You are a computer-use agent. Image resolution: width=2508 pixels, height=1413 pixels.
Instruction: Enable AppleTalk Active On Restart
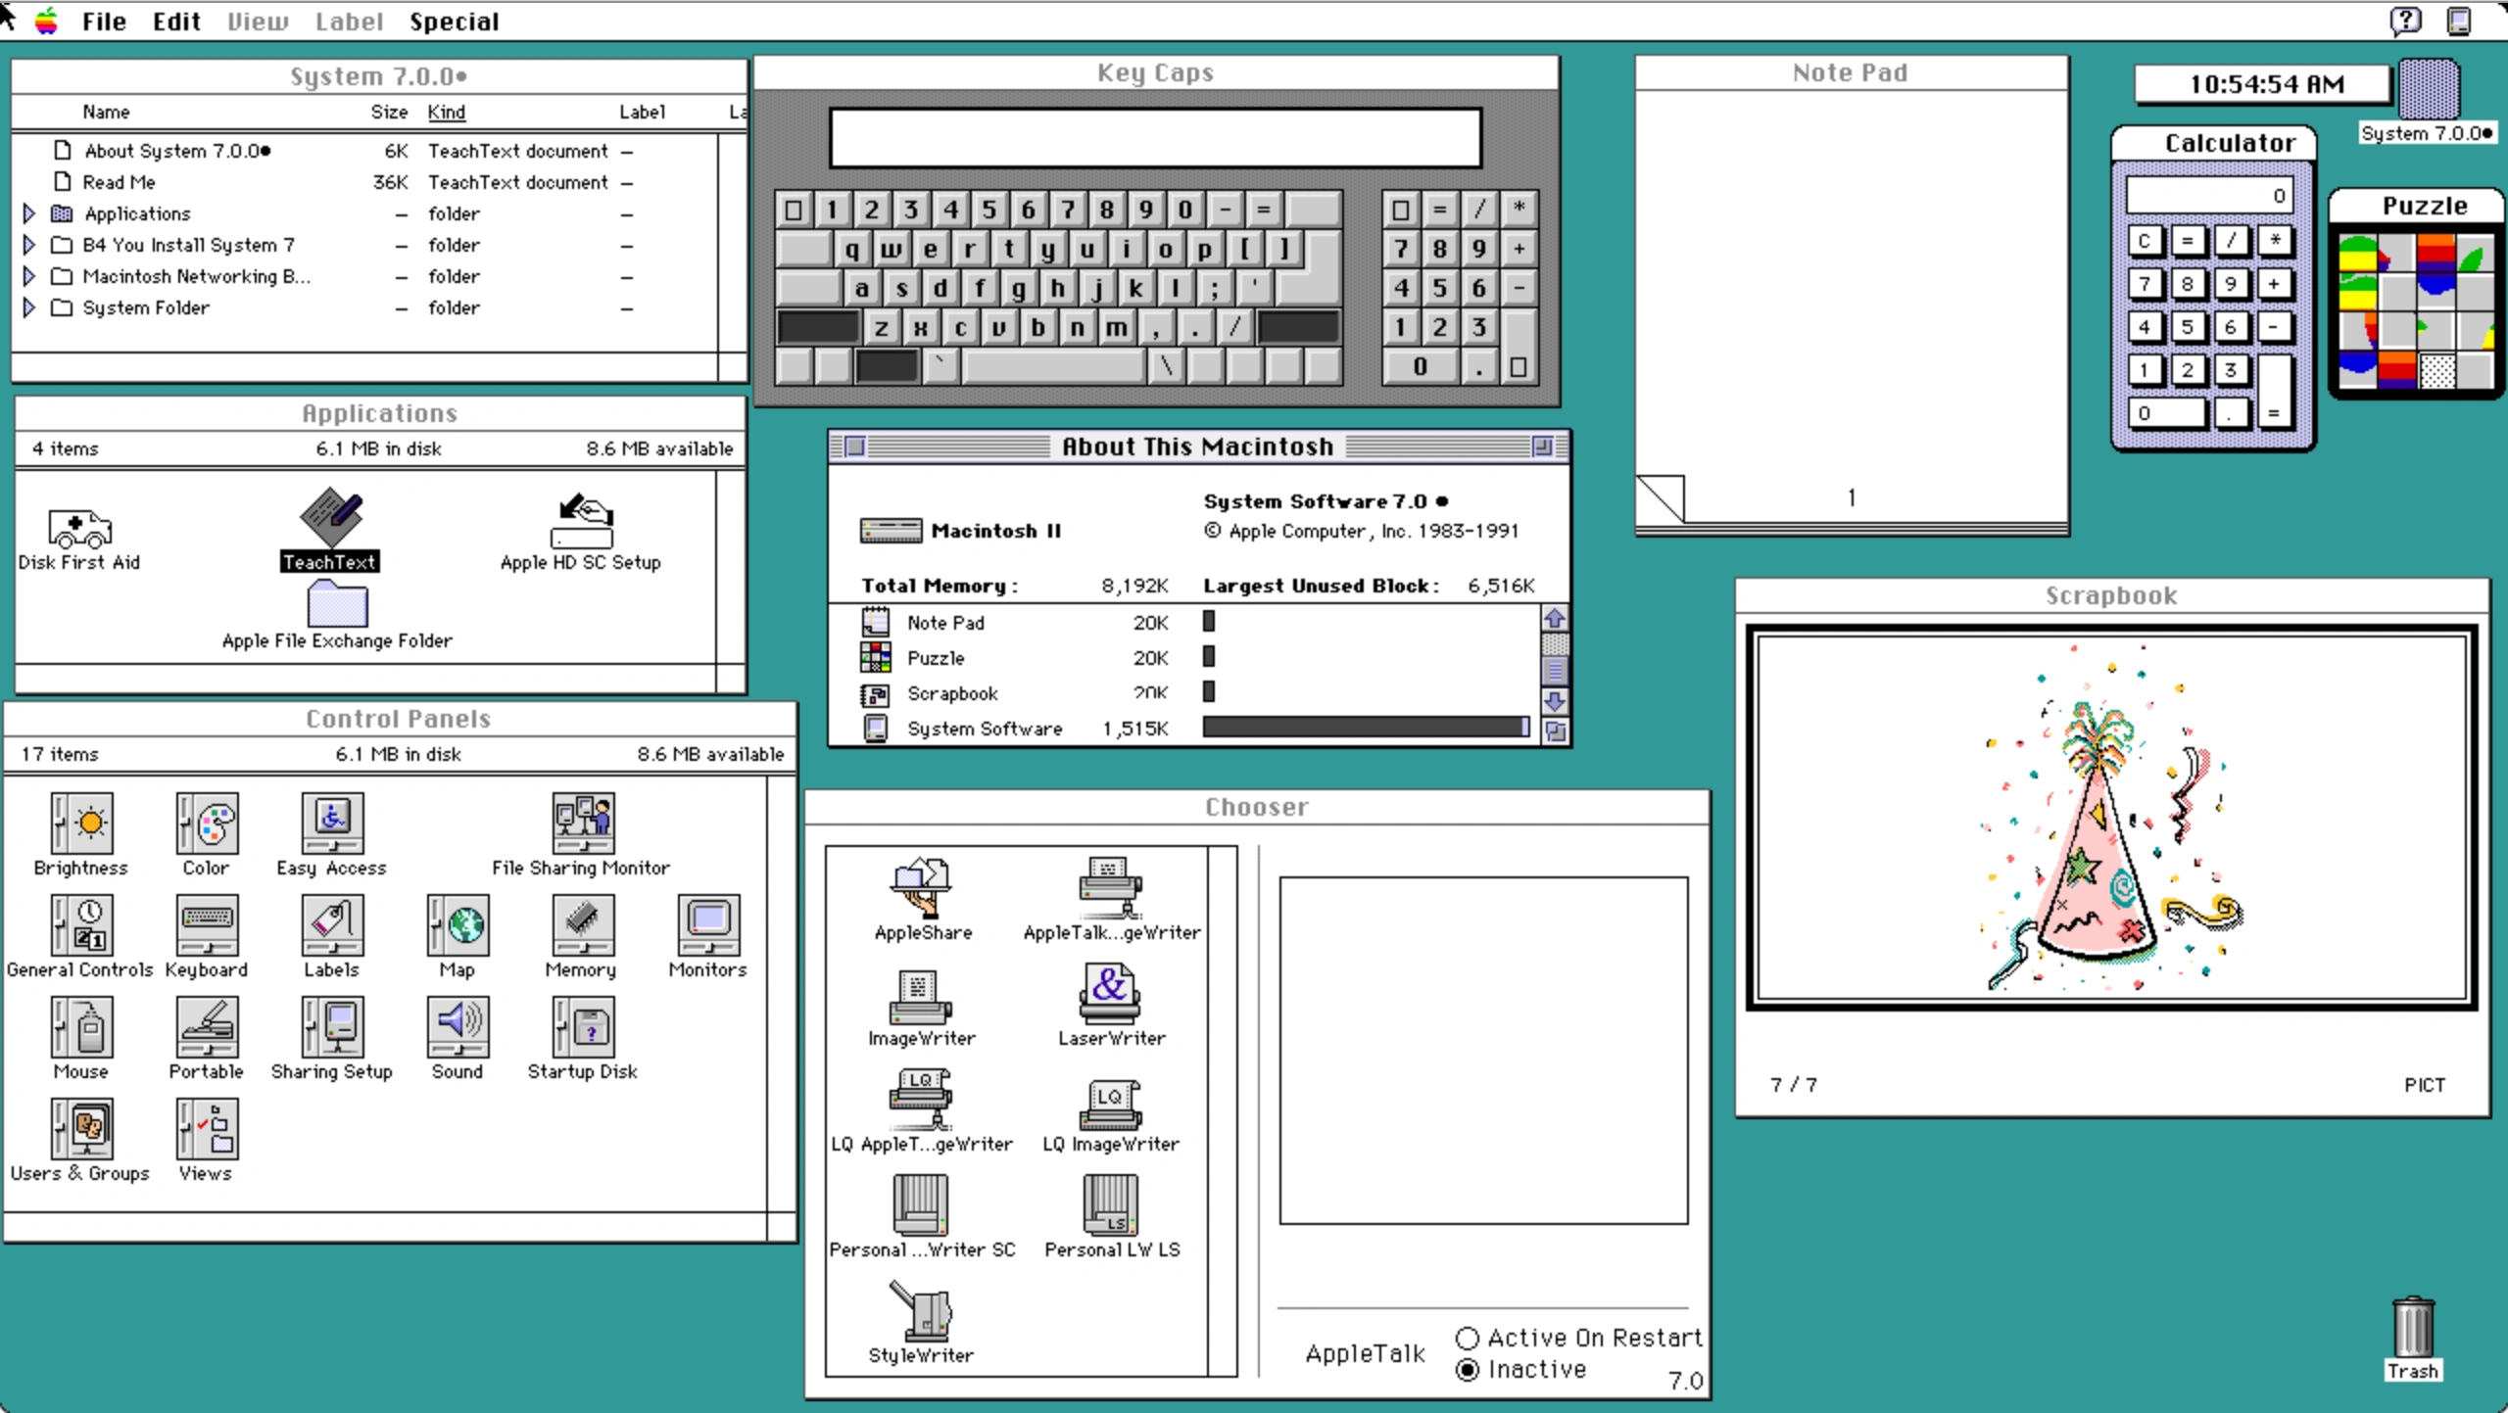pos(1468,1338)
